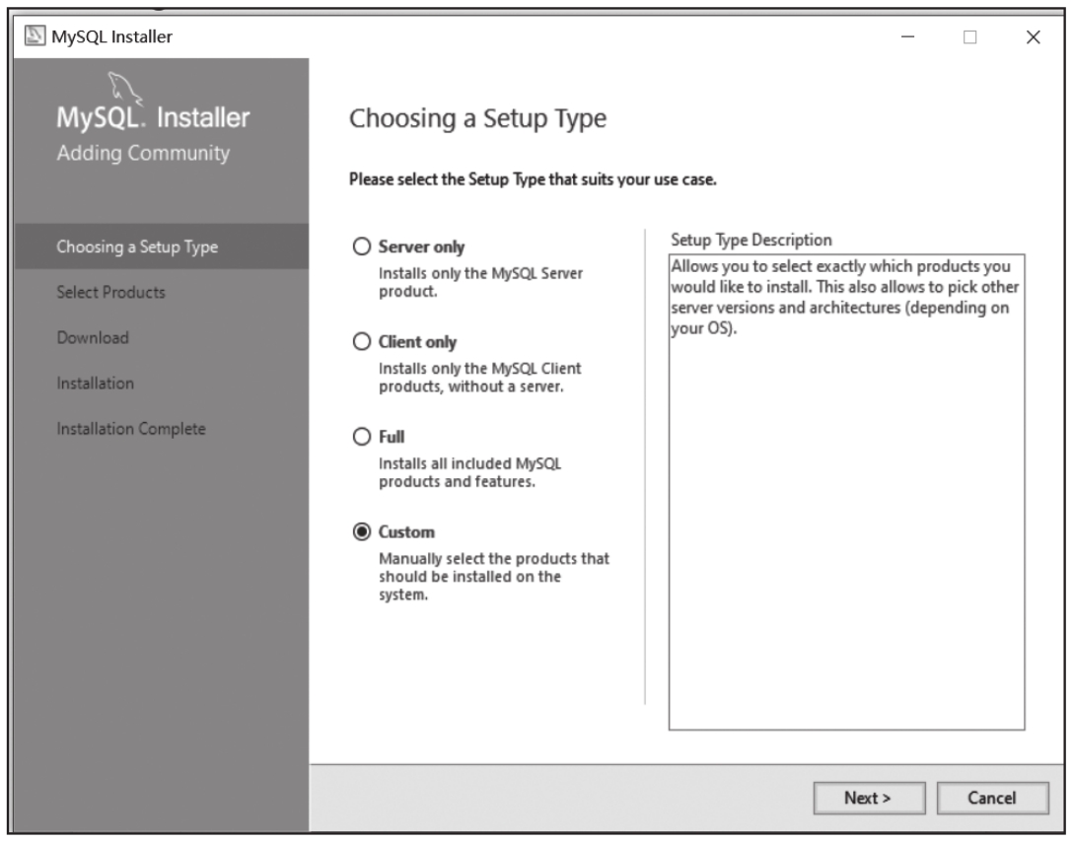1073x842 pixels.
Task: Click 'Installs only the MySQL Server product' text
Action: coord(480,282)
